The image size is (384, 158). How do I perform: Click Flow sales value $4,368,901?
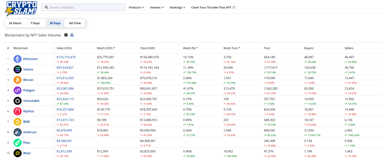click(x=64, y=141)
